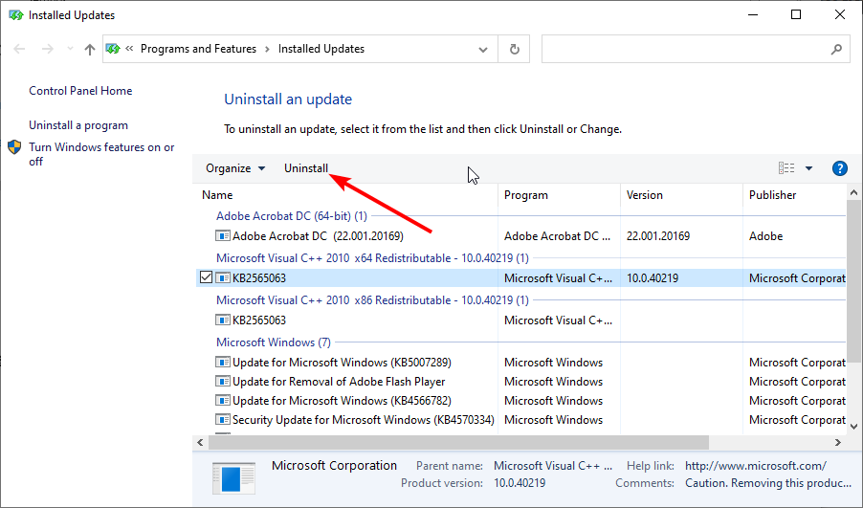Screen dimensions: 863x508
Task: Select Update for Removal of Adobe Flash Player
Action: (339, 382)
